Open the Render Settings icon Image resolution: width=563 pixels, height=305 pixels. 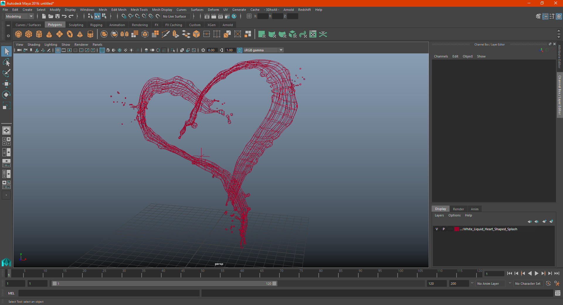(x=227, y=16)
